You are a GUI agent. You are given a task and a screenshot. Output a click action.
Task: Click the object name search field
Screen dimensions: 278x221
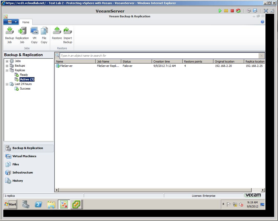159,56
